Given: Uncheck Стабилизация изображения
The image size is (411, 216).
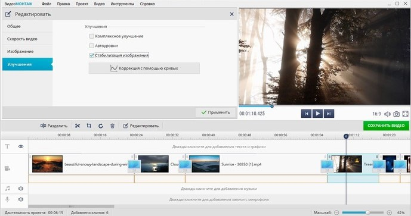Looking at the screenshot, I should (x=91, y=55).
